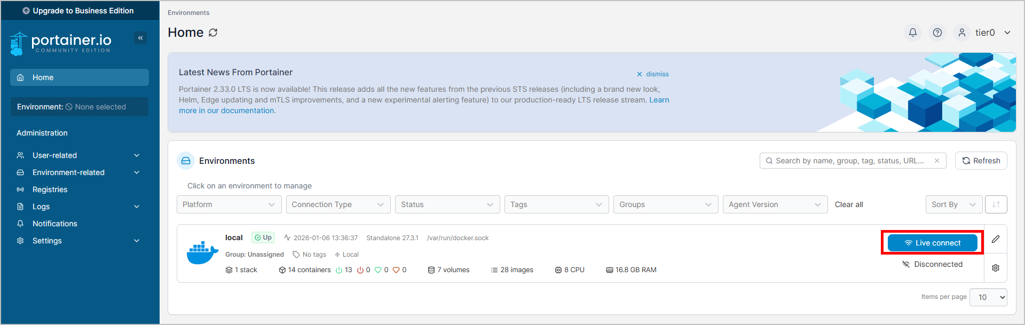Viewport: 1025px width, 325px height.
Task: Click the Docker whale icon of local environment
Action: [x=202, y=253]
